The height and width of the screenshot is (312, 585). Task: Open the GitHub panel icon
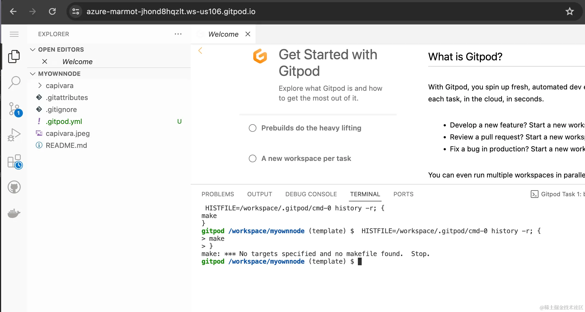pyautogui.click(x=14, y=187)
